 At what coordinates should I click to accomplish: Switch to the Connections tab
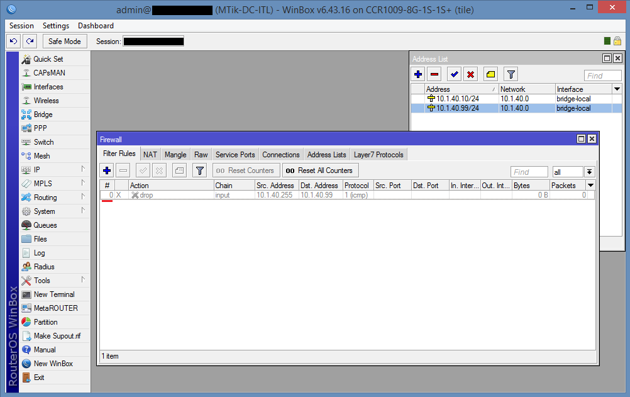coord(281,155)
